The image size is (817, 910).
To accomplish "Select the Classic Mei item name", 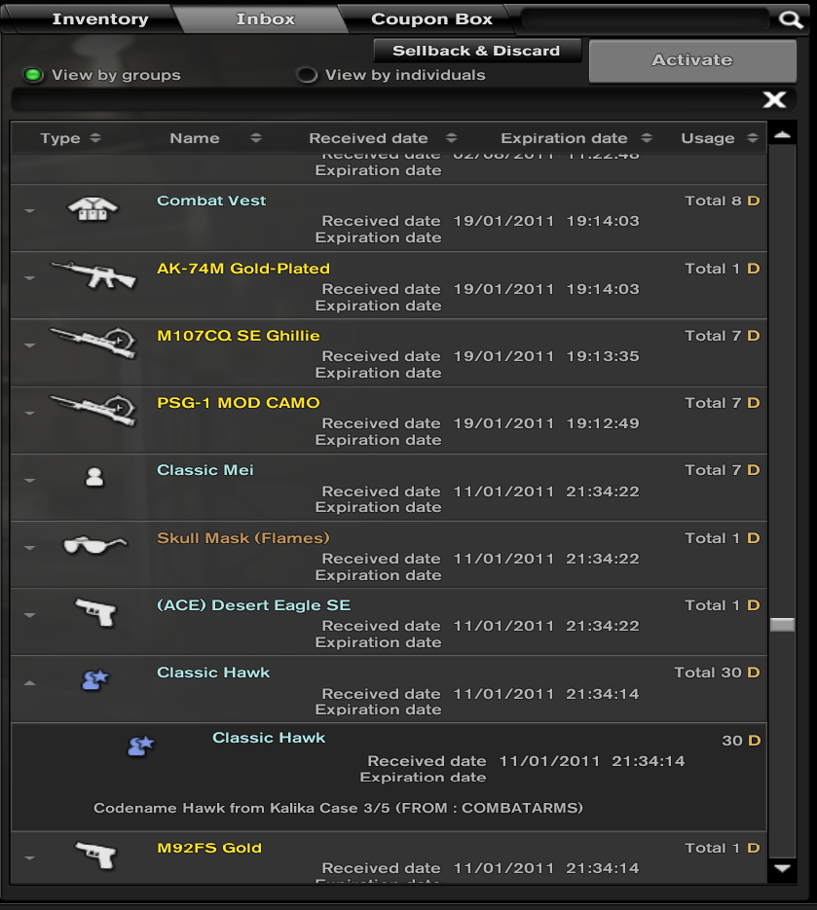I will pyautogui.click(x=204, y=470).
